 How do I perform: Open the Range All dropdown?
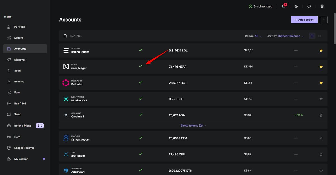click(x=253, y=36)
